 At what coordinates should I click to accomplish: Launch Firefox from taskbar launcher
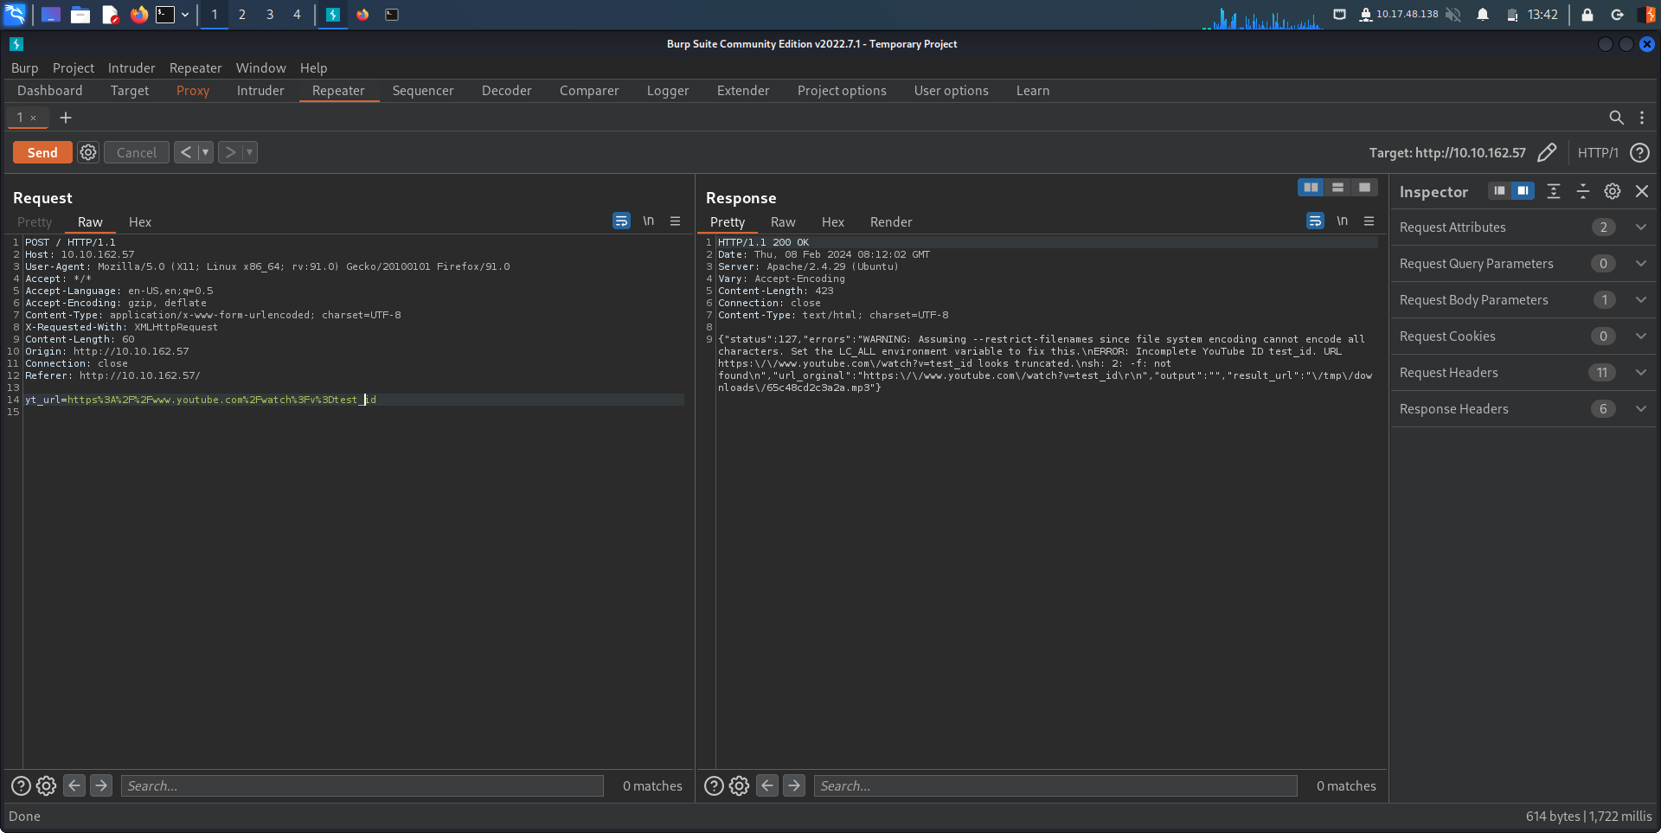138,15
